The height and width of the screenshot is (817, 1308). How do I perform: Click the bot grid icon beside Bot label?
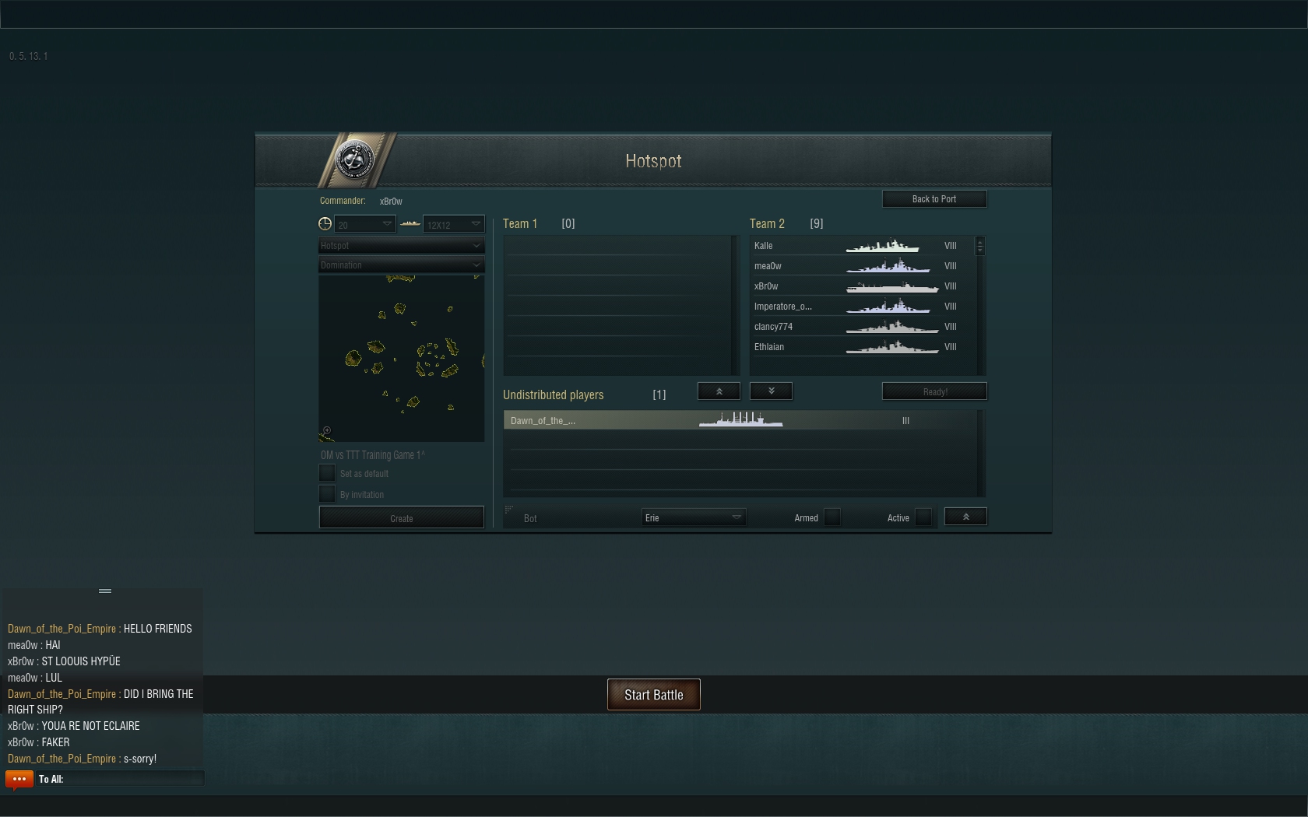coord(509,510)
